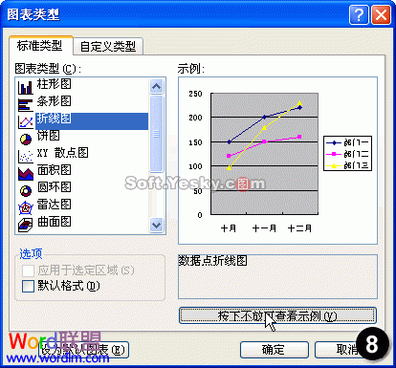This screenshot has height=368, width=396.
Task: Click the help question mark button
Action: click(x=359, y=14)
